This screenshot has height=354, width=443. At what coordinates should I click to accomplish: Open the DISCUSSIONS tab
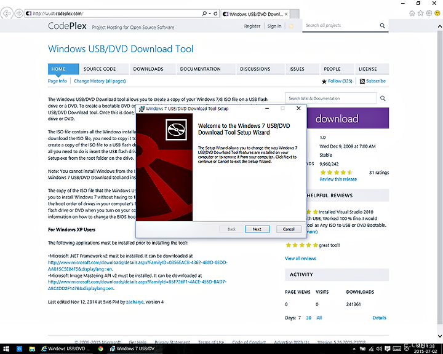click(x=260, y=69)
